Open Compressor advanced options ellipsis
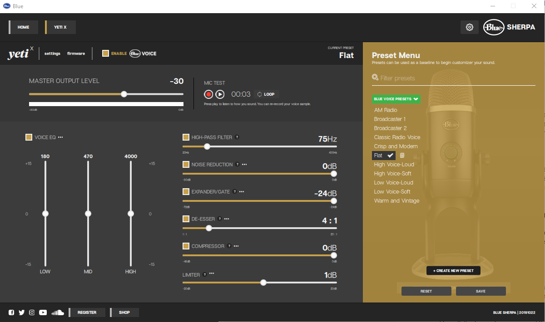This screenshot has height=322, width=545. 236,246
